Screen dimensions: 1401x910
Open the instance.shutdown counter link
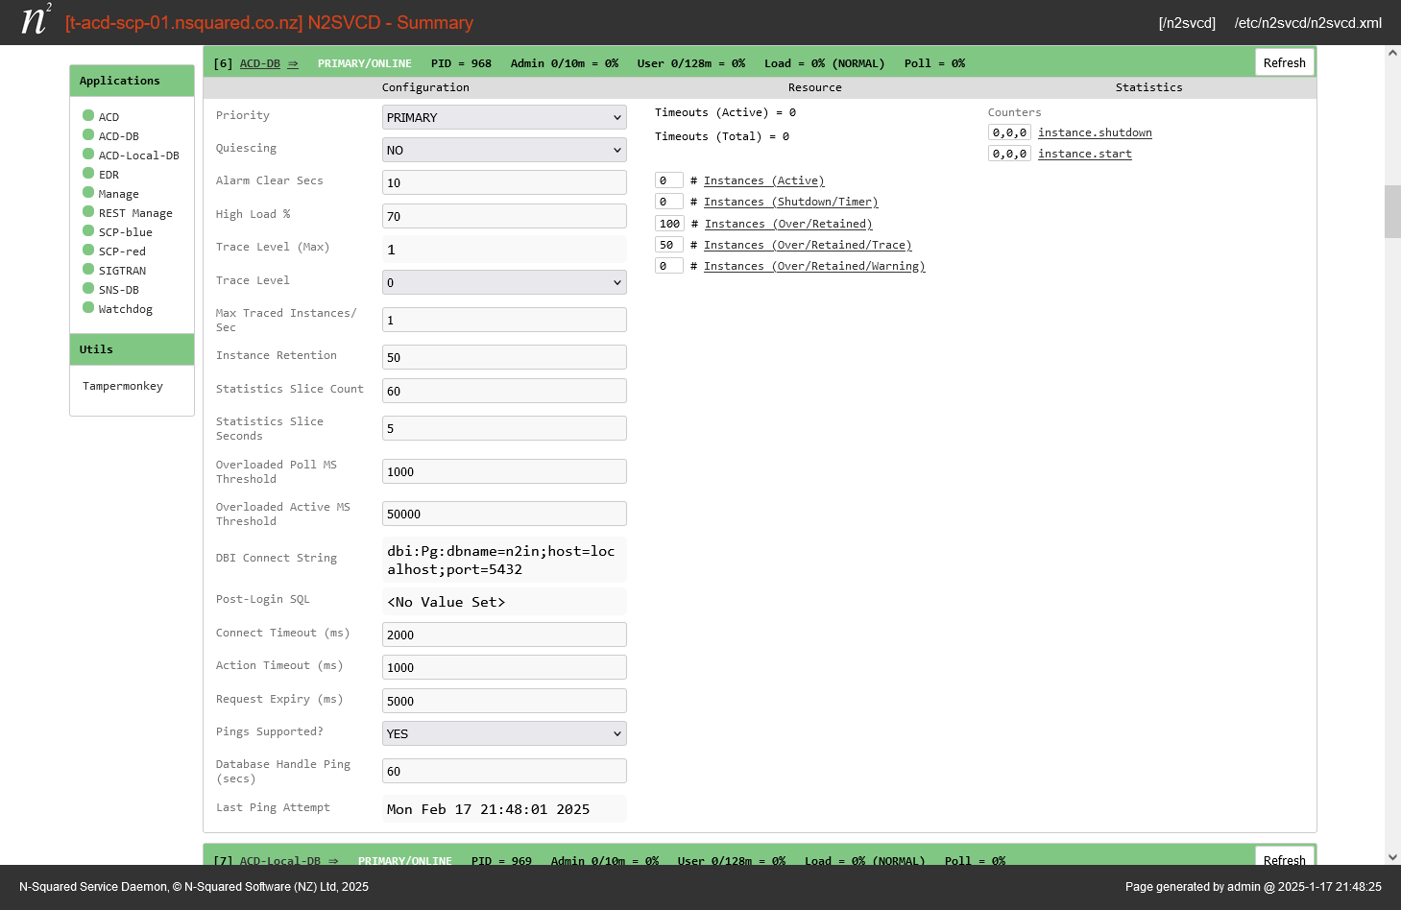pyautogui.click(x=1095, y=132)
